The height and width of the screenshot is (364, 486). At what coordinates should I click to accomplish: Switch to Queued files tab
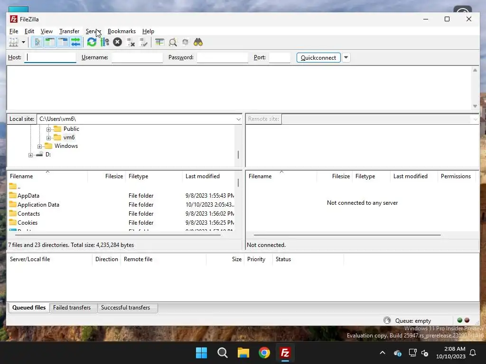tap(29, 308)
